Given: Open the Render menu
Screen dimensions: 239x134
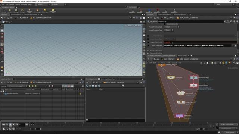Looking at the screenshot, I should 12,4.
